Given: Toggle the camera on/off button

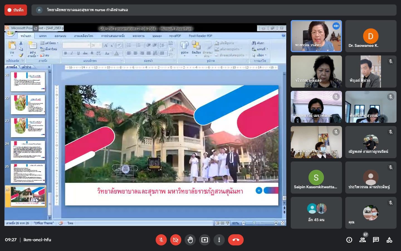Looking at the screenshot, I should pos(175,240).
